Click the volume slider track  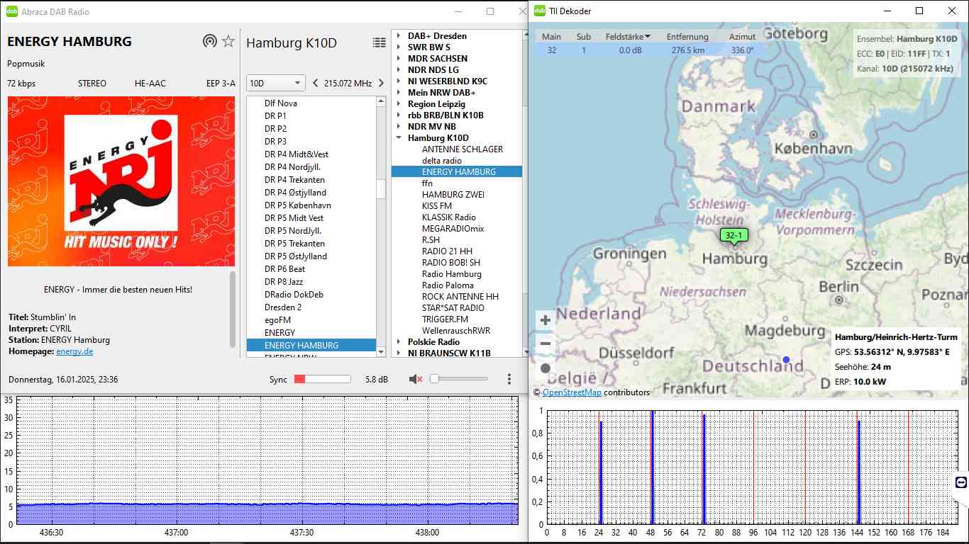click(461, 380)
